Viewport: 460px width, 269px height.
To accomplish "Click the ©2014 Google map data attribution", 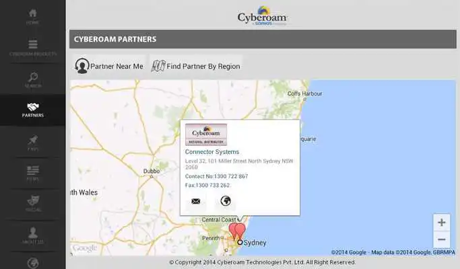I will [393, 252].
